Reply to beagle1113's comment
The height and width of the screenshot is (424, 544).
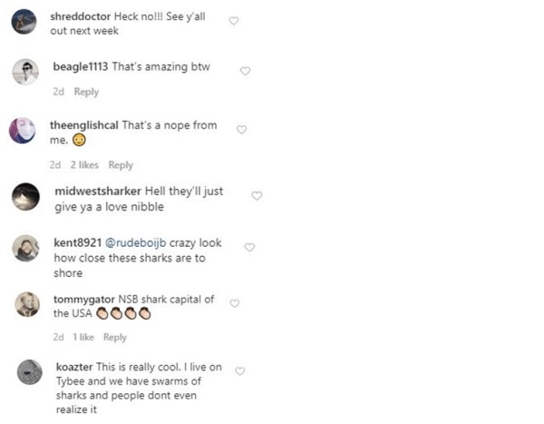86,92
